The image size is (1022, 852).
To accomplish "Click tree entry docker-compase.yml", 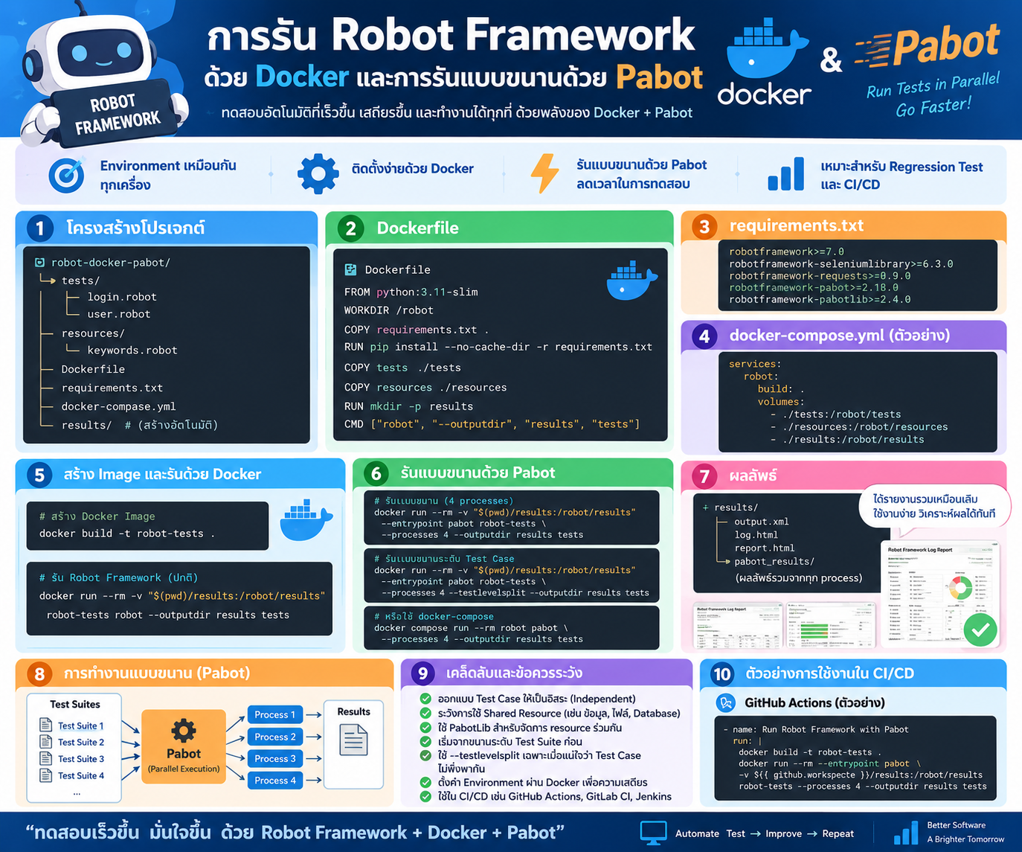I will coord(118,406).
